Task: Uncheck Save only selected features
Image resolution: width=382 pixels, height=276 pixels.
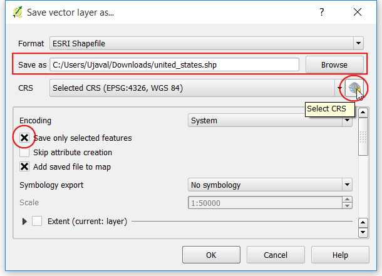Action: [24, 138]
